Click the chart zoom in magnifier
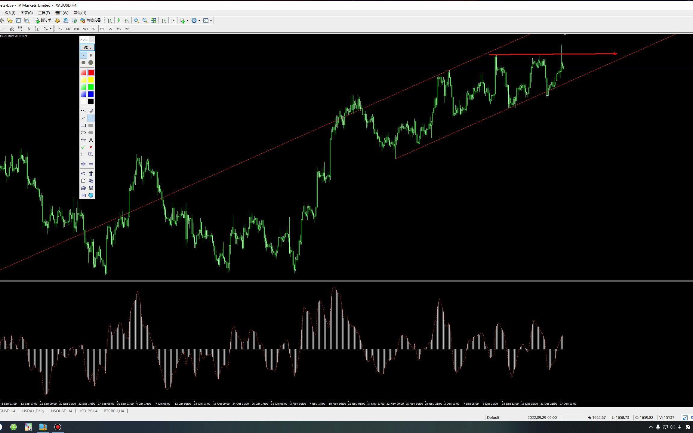Screen dimensions: 693x433 pos(137,20)
